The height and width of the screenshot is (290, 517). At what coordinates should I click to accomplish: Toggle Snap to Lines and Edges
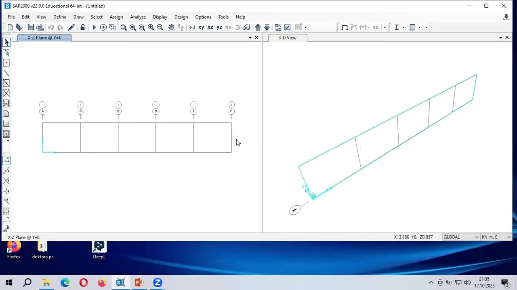pyautogui.click(x=6, y=201)
